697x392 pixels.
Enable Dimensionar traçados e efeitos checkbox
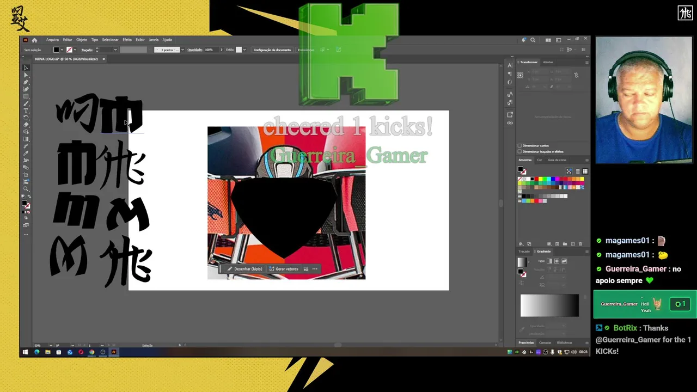[520, 151]
